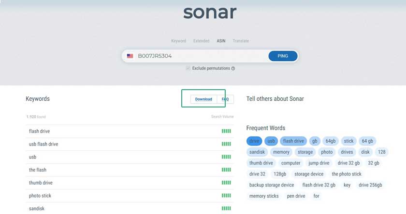The height and width of the screenshot is (214, 406).
Task: Click the '128gb' frequent word tag
Action: tap(280, 174)
